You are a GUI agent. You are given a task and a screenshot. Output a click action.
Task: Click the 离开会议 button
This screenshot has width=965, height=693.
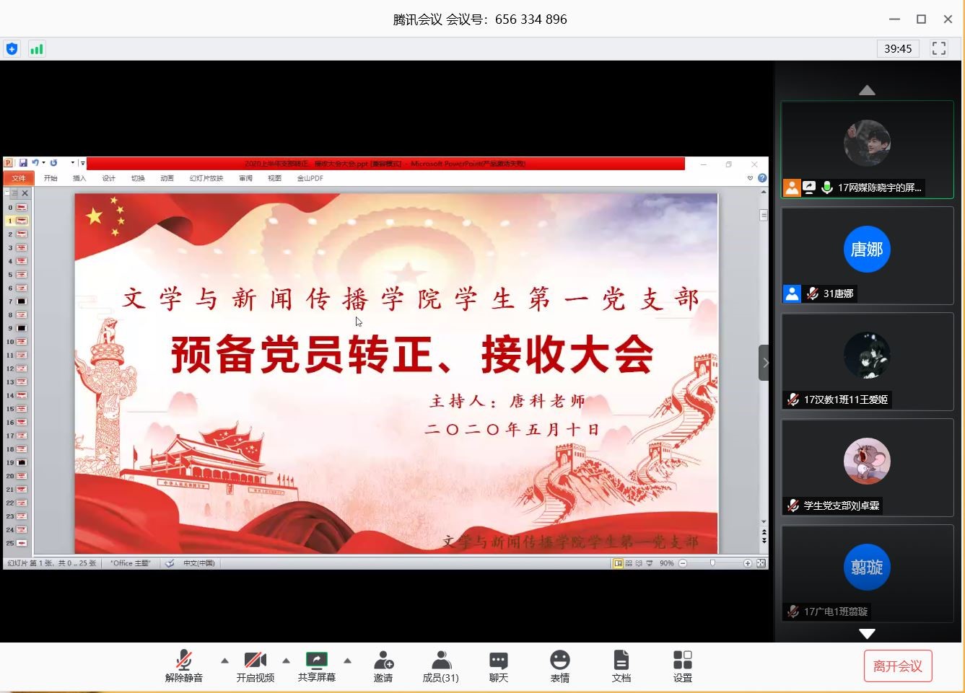(897, 665)
